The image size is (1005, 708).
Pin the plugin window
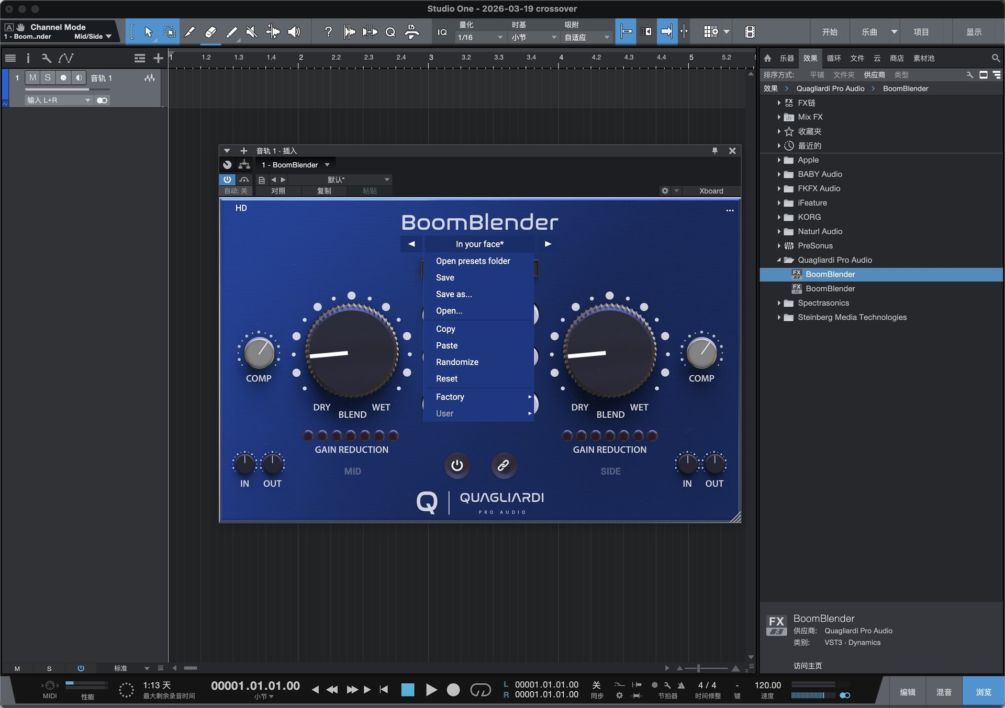click(714, 151)
